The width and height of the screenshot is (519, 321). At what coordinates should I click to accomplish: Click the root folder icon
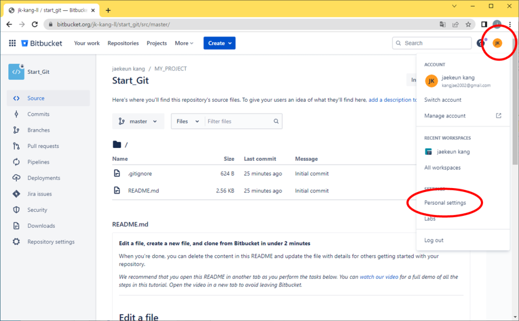pyautogui.click(x=117, y=144)
